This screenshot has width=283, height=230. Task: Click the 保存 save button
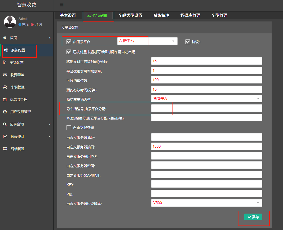coord(253,217)
